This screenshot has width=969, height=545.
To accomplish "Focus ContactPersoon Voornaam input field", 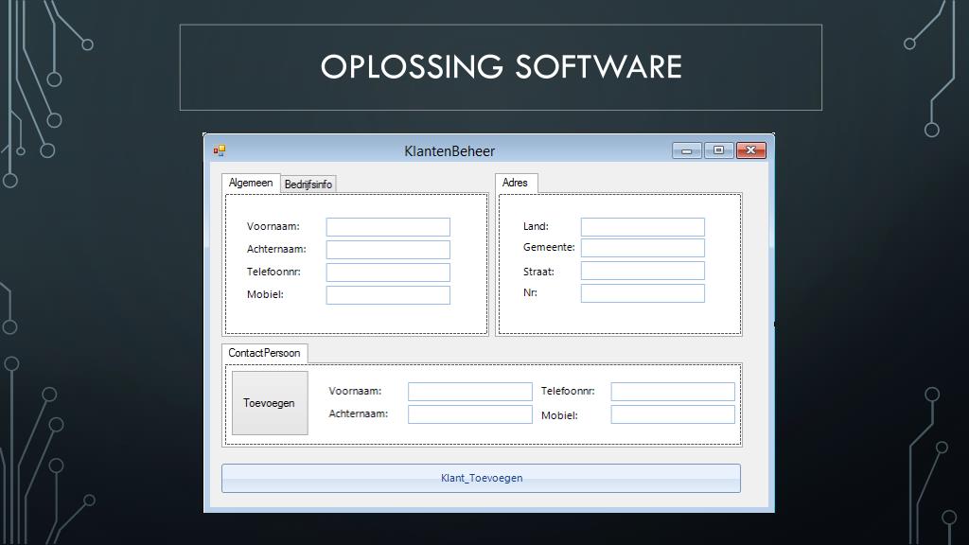I will pos(470,392).
